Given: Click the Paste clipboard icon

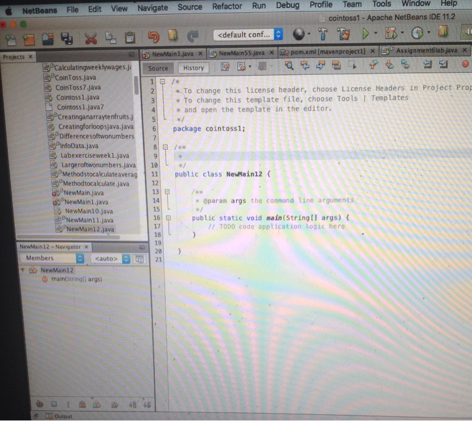Looking at the screenshot, I should 129,37.
